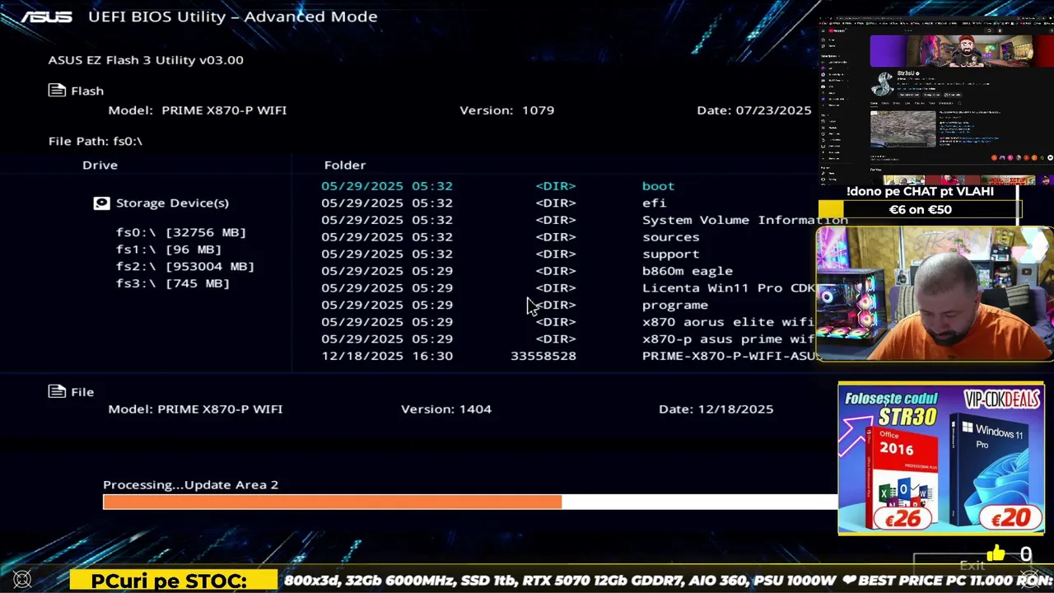Click the !dono pe CHAT pt VLAHI text

point(920,191)
